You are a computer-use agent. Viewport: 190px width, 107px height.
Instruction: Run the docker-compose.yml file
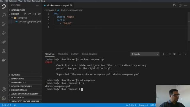[175, 5]
